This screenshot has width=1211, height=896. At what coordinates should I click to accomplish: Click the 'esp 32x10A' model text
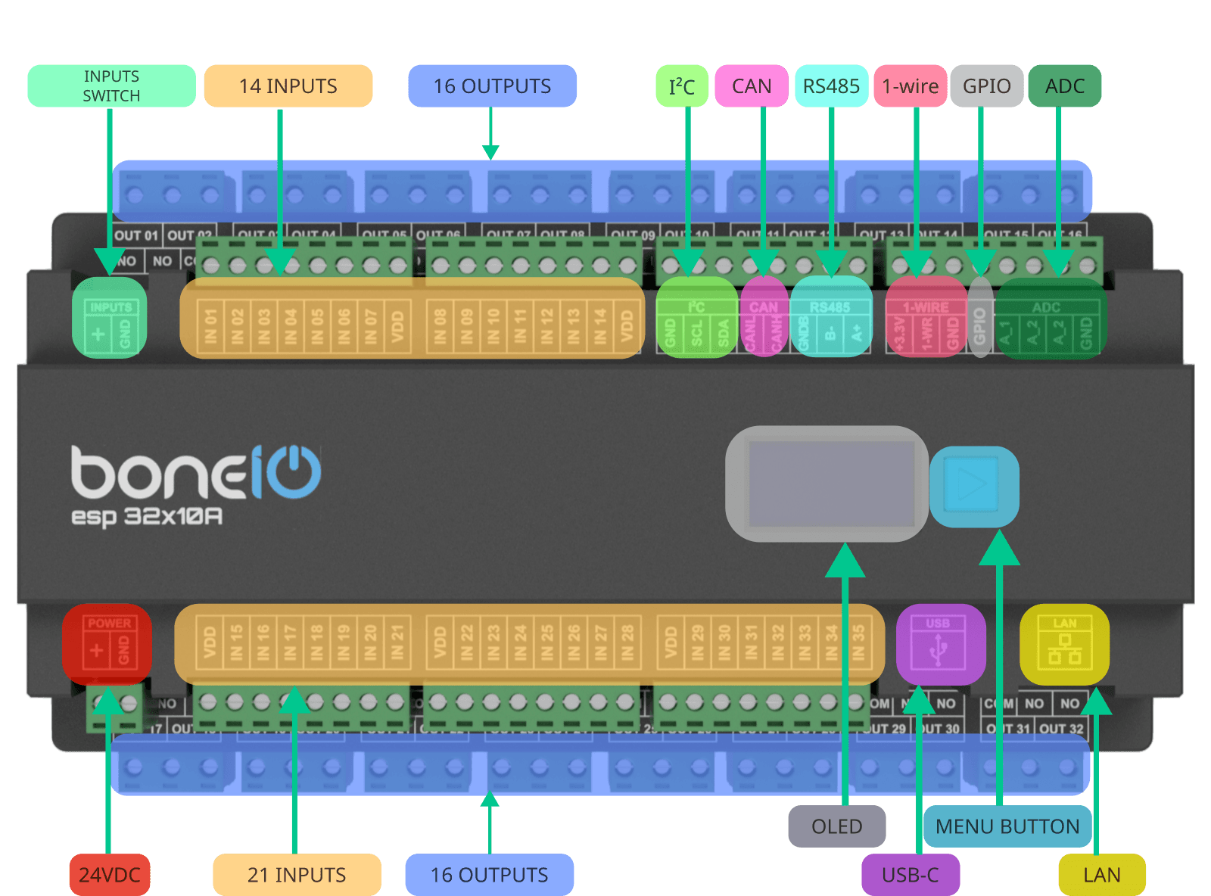(x=147, y=517)
